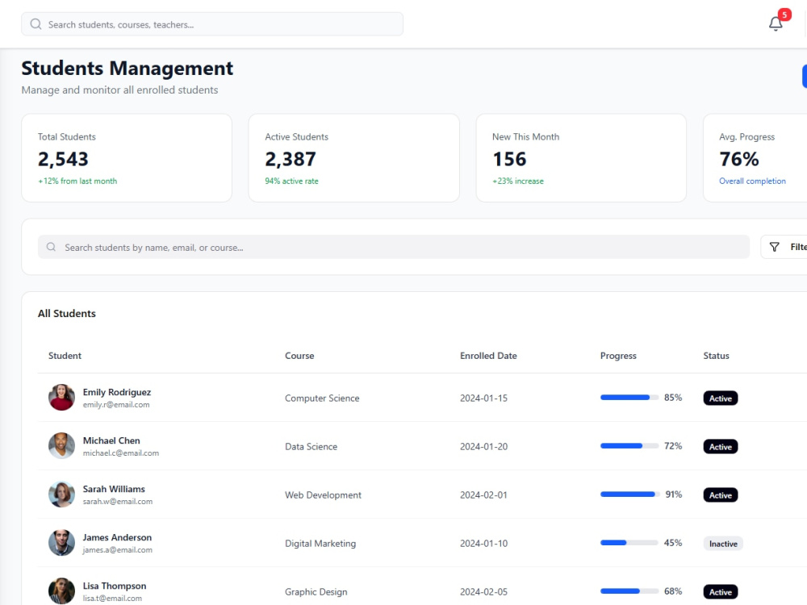807x605 pixels.
Task: Click Michael Chen's 72% progress bar
Action: pos(629,445)
